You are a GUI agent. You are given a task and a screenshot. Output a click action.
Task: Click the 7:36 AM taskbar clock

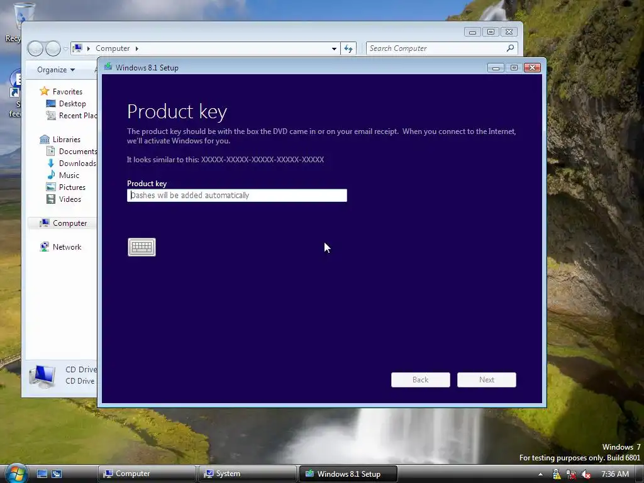tap(615, 474)
